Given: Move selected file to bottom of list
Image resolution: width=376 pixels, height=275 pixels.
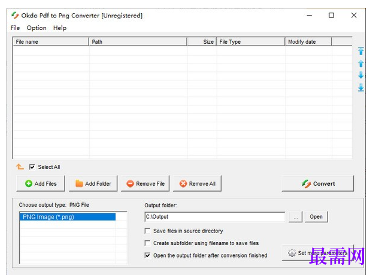Looking at the screenshot, I should (360, 87).
